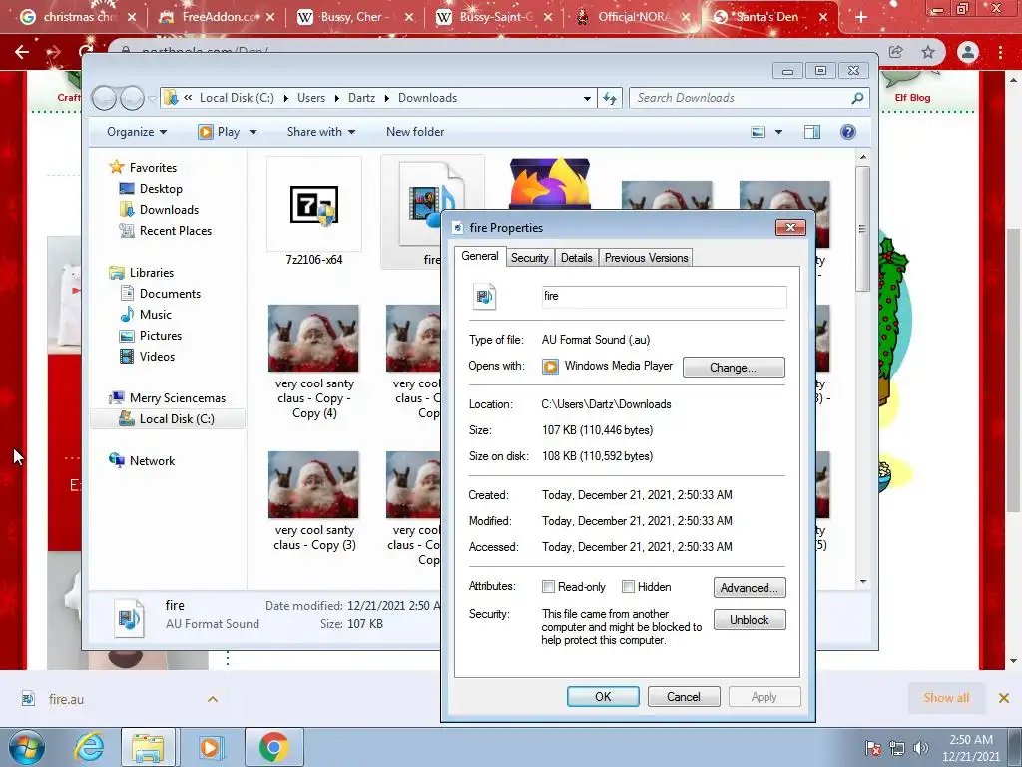
Task: Open Chrome three-dot menu
Action: pos(1000,52)
